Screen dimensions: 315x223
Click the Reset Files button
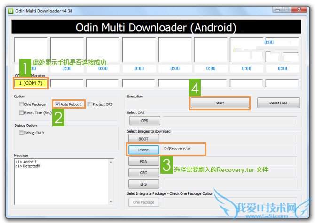(x=278, y=103)
